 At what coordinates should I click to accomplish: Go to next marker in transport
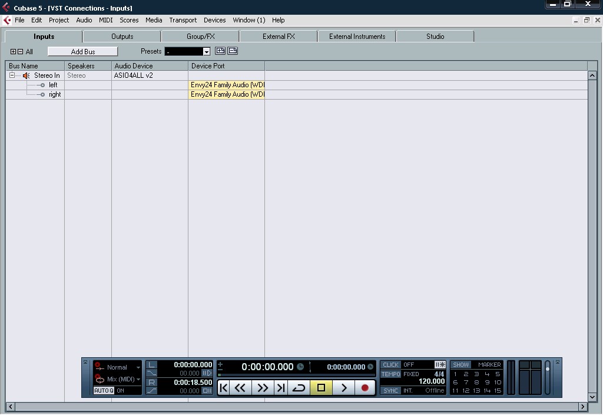point(281,388)
